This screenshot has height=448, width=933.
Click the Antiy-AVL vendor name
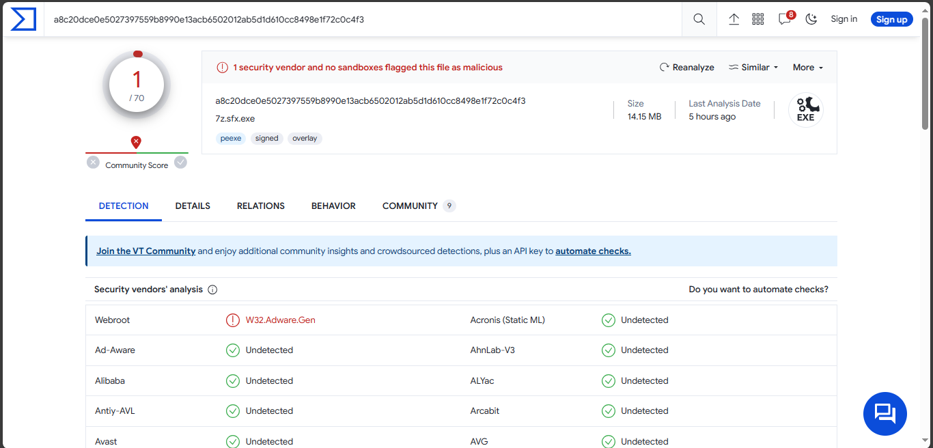tap(115, 411)
